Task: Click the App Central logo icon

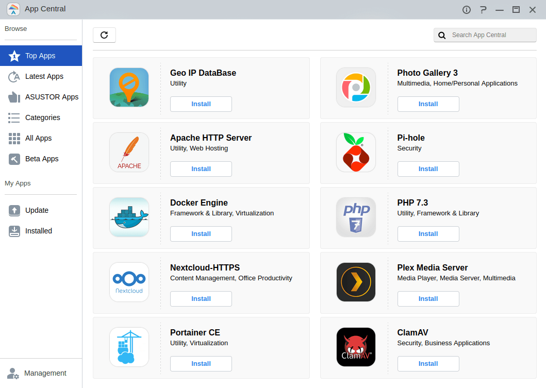Action: 13,9
